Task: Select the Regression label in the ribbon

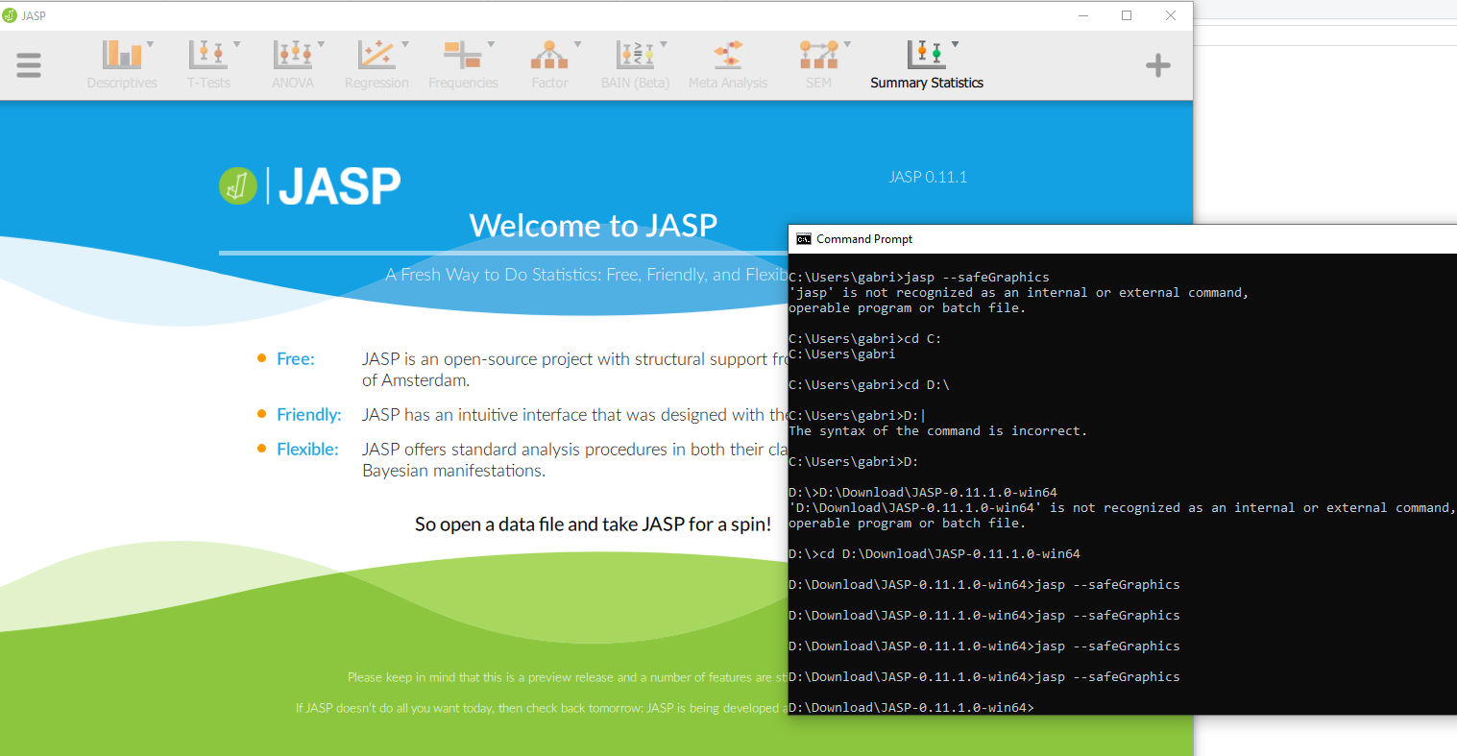Action: (x=376, y=83)
